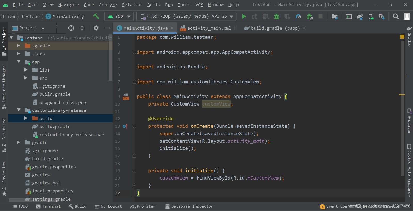Hide the Project panel via minus icon

pyautogui.click(x=107, y=28)
